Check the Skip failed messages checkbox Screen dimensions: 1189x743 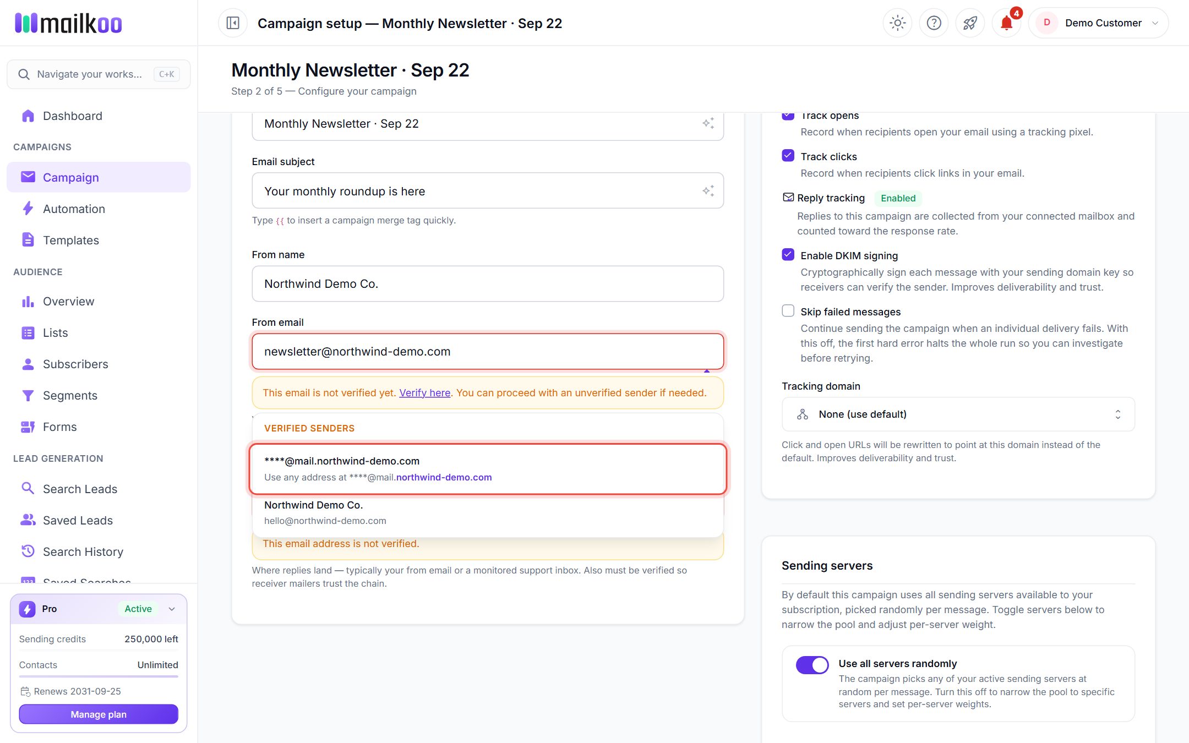coord(788,311)
